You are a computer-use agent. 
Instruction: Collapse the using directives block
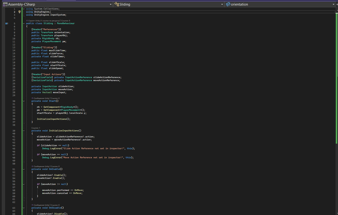point(24,9)
